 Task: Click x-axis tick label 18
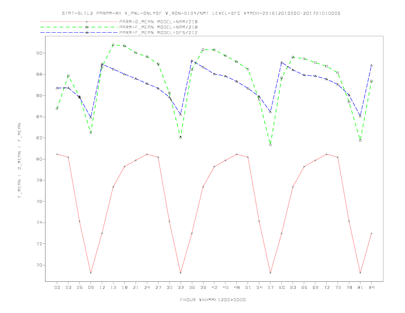124,287
